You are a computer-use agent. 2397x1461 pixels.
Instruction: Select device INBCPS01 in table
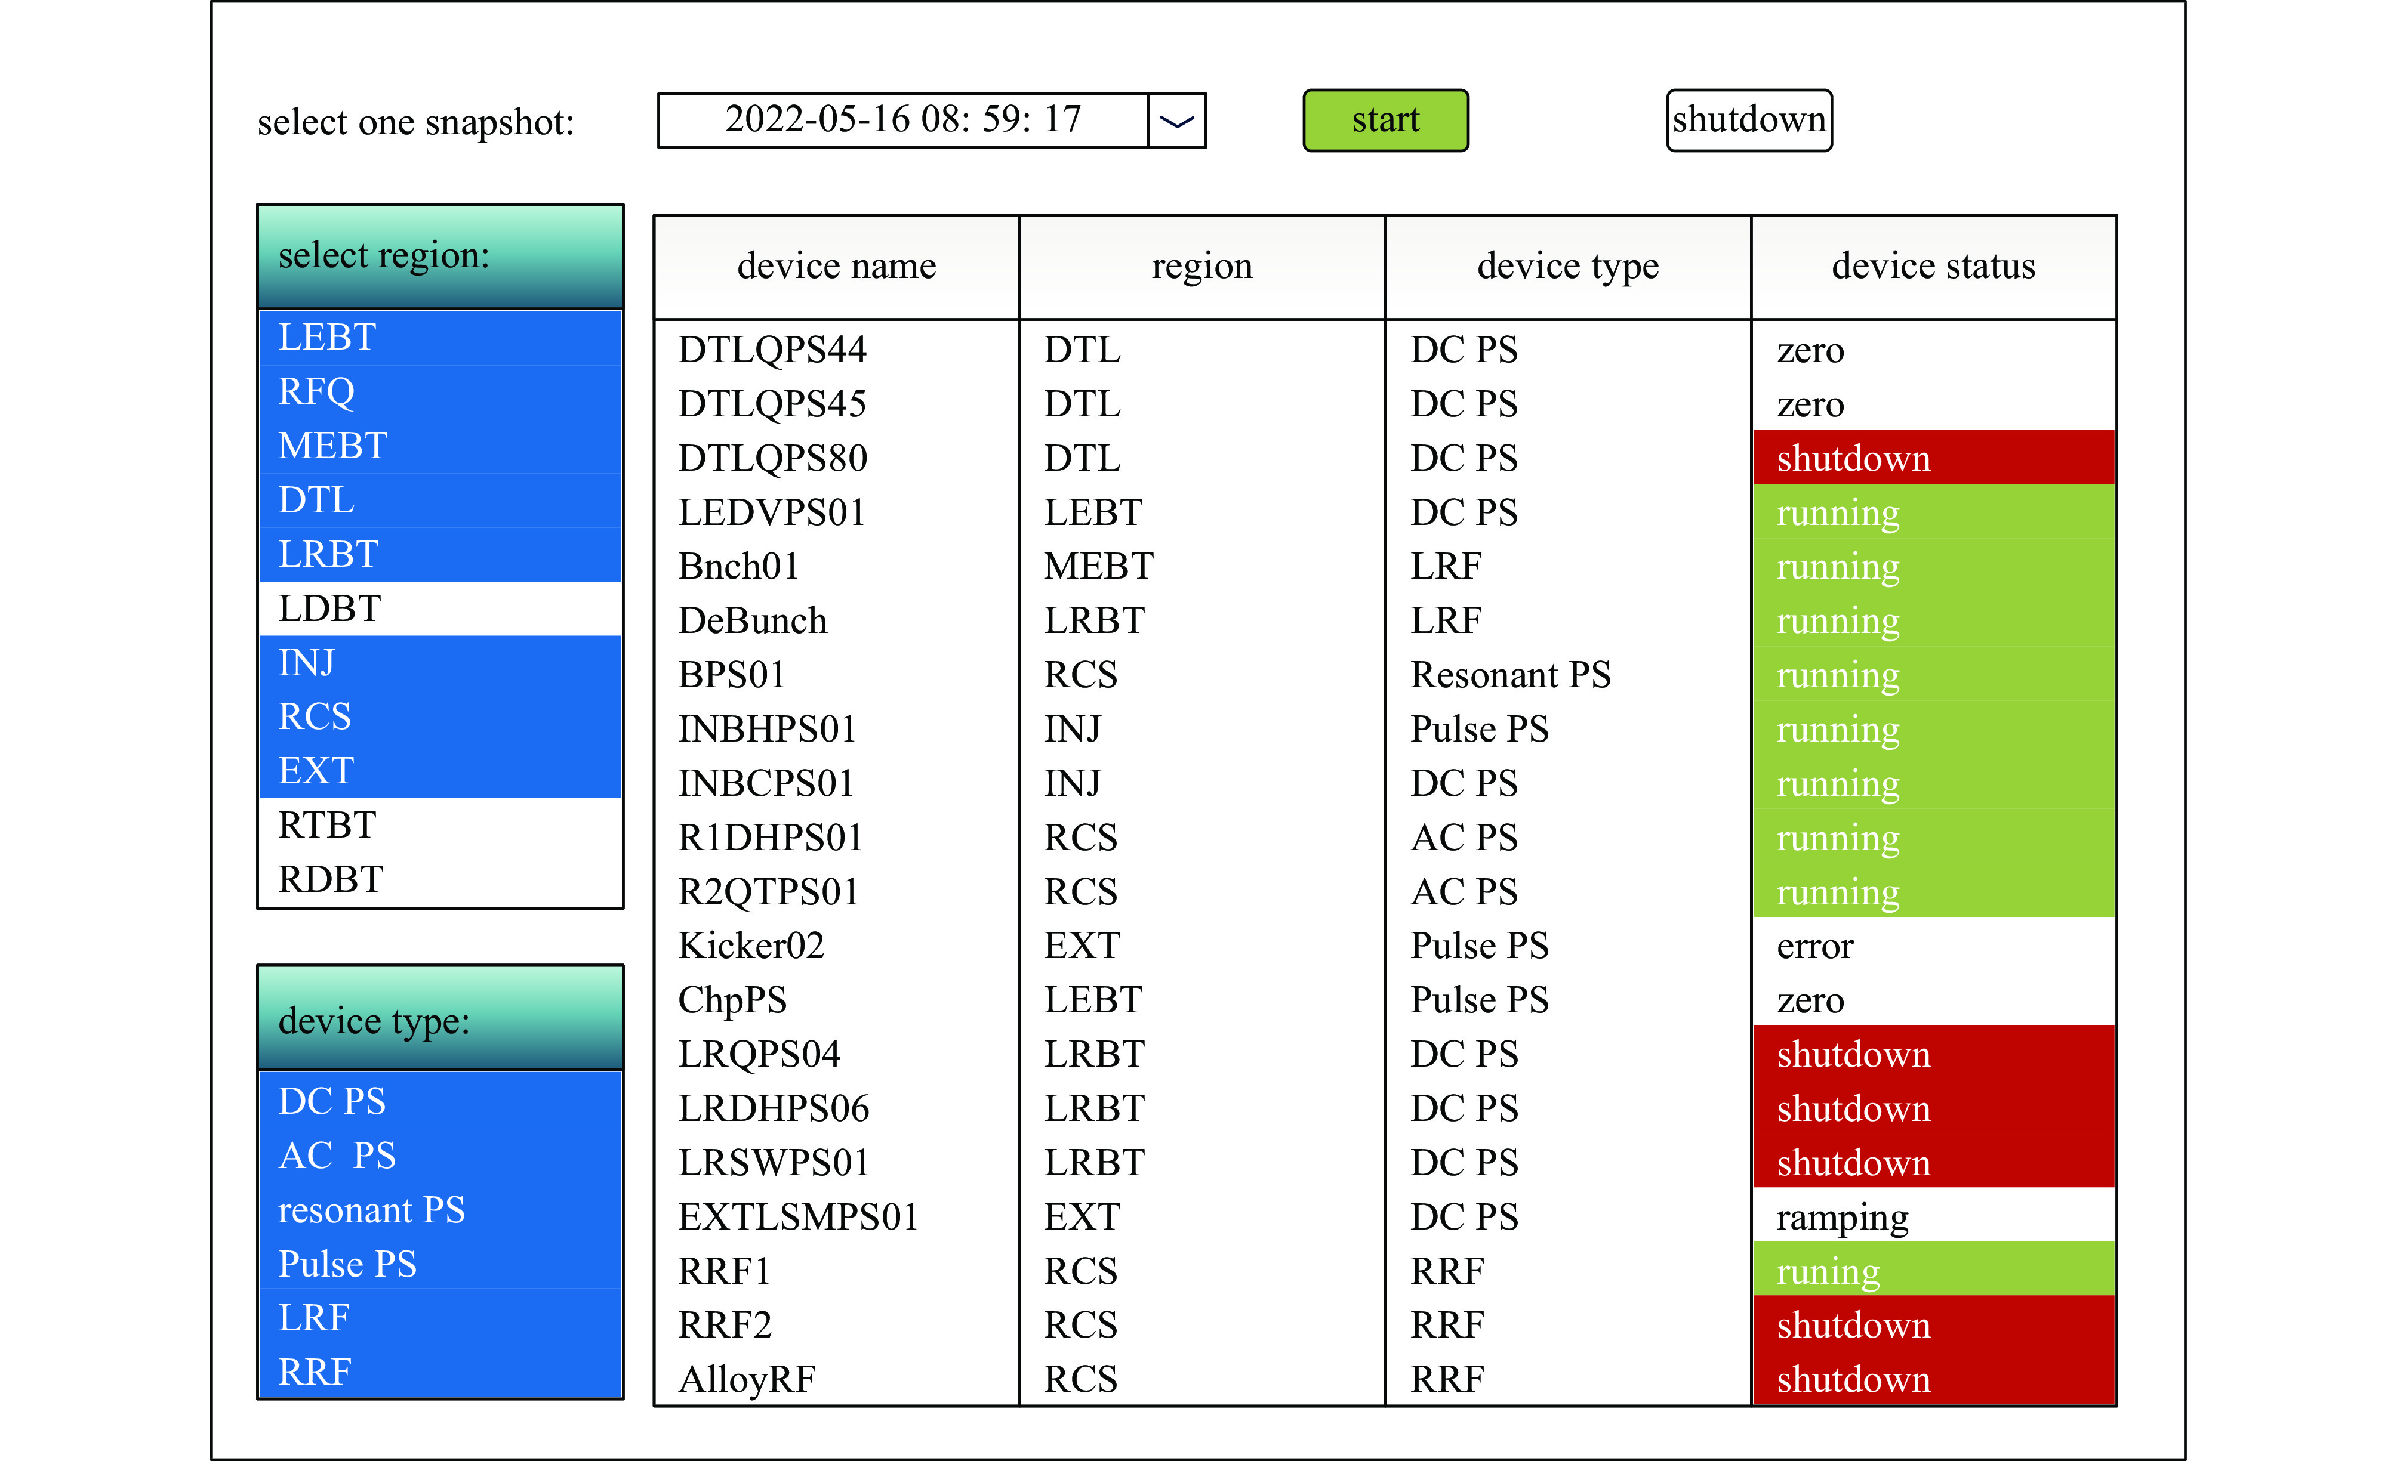tap(766, 783)
